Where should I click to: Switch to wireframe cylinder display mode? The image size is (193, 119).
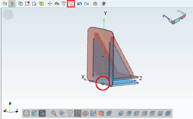[26, 113]
